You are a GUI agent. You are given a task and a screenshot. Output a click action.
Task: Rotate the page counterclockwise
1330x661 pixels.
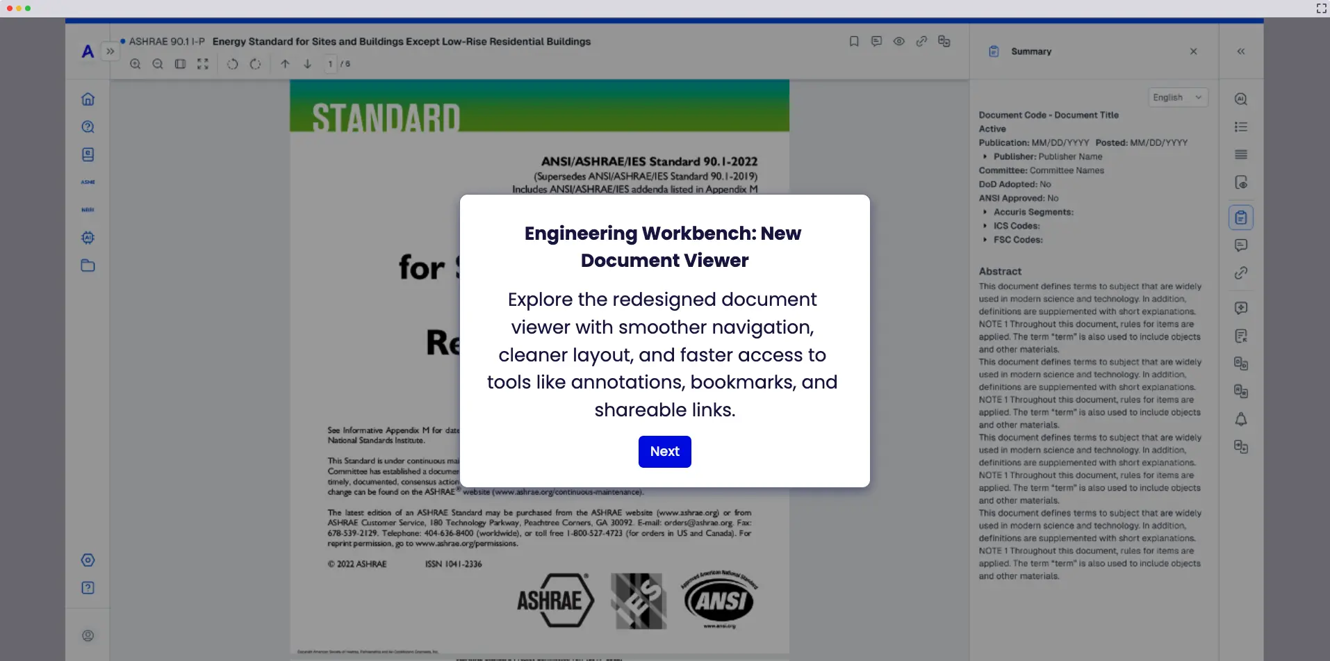point(233,64)
